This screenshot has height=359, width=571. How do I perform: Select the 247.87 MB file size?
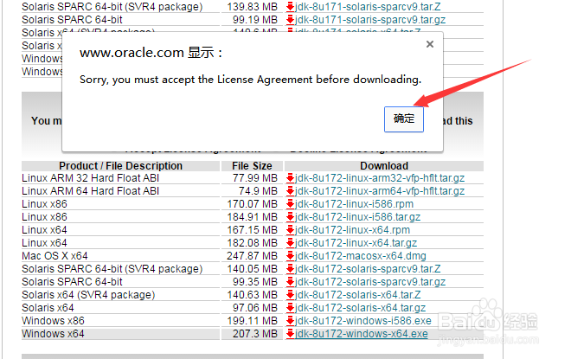pos(252,256)
